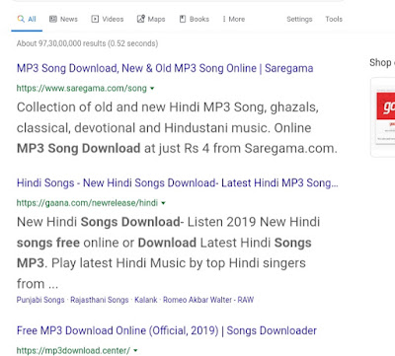
Task: Expand the arrow next to the saregama.com URL
Action: click(152, 89)
